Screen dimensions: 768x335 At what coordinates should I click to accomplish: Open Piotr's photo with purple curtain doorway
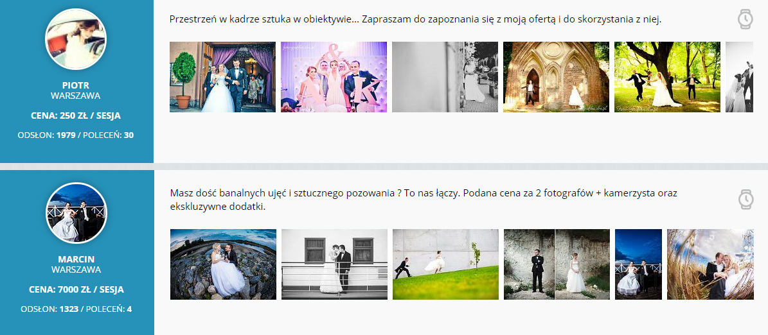pyautogui.click(x=222, y=77)
